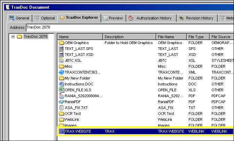
Task: Click the RaniaPDF scanner icon
Action: (61, 102)
